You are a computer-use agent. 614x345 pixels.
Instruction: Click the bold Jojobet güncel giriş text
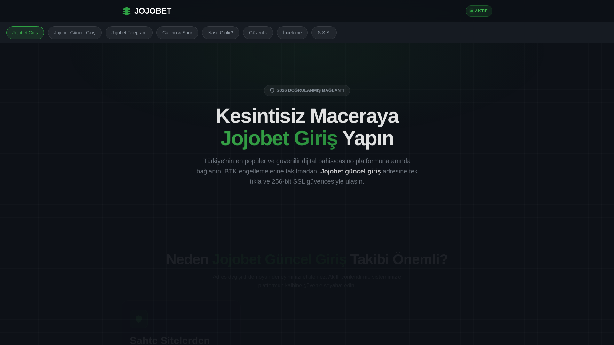pyautogui.click(x=350, y=172)
